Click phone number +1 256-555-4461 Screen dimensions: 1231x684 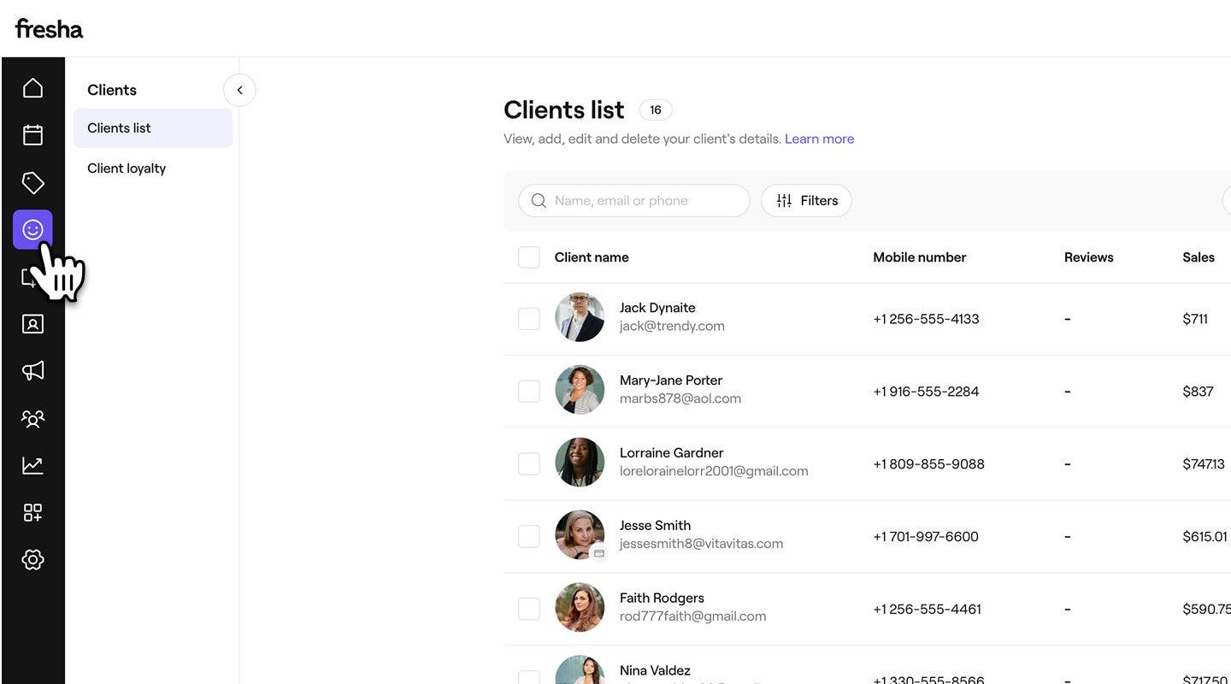point(927,610)
